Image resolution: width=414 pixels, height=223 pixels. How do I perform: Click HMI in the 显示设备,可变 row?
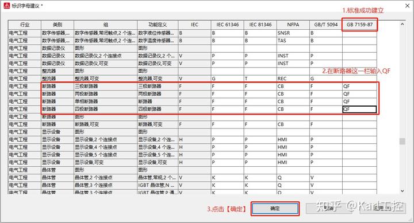(293, 162)
